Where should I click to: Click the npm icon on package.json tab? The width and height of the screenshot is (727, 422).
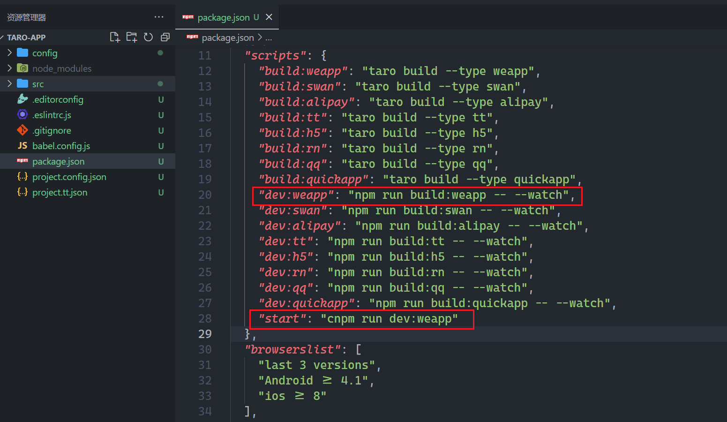(x=188, y=17)
